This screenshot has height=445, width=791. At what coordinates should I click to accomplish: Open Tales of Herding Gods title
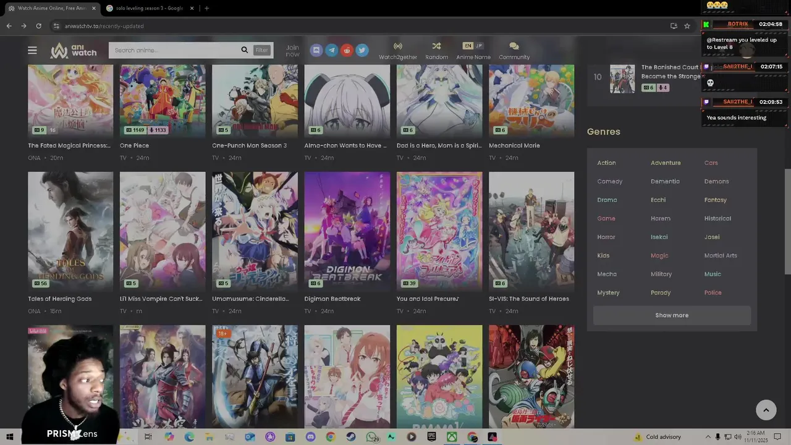59,299
